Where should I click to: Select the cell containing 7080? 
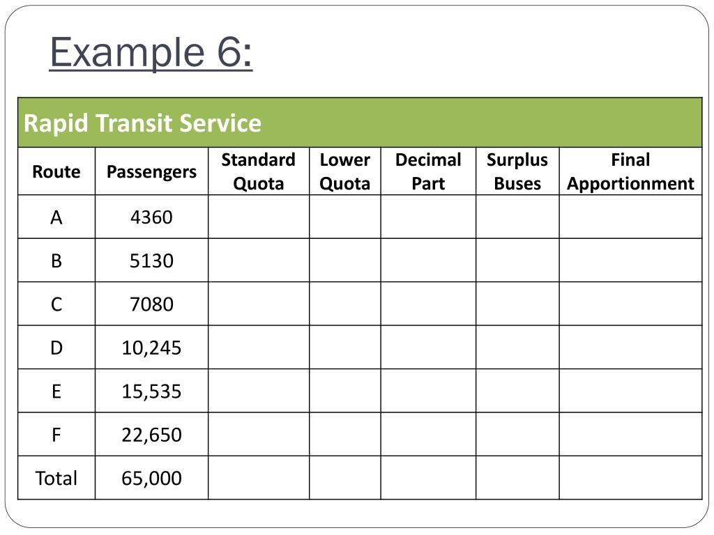(x=151, y=304)
